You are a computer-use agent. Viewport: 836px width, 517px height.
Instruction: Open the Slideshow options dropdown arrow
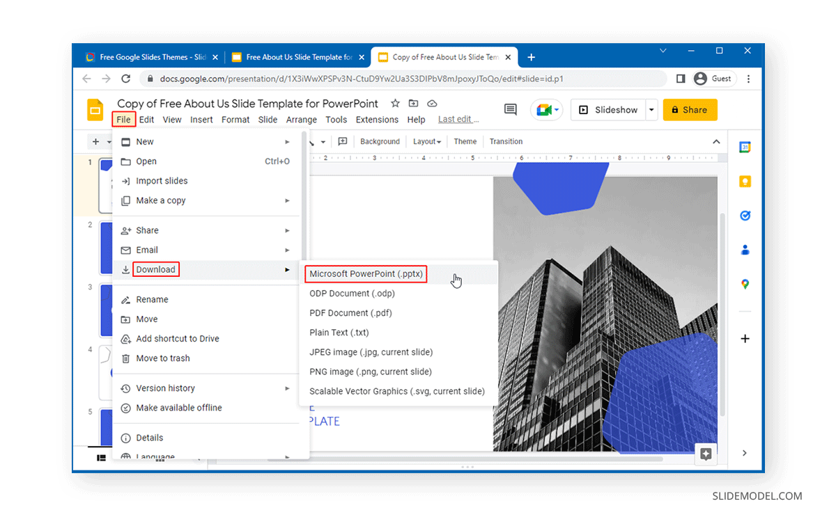(651, 110)
